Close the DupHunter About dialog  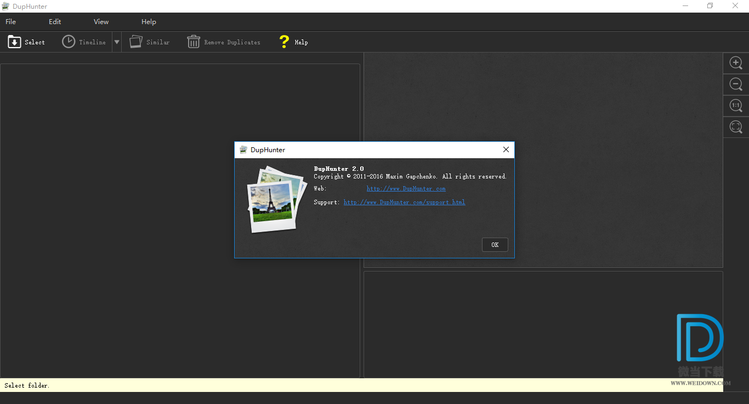tap(506, 149)
